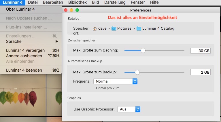Close the Preferences window with red button
This screenshot has width=221, height=122.
pos(66,10)
